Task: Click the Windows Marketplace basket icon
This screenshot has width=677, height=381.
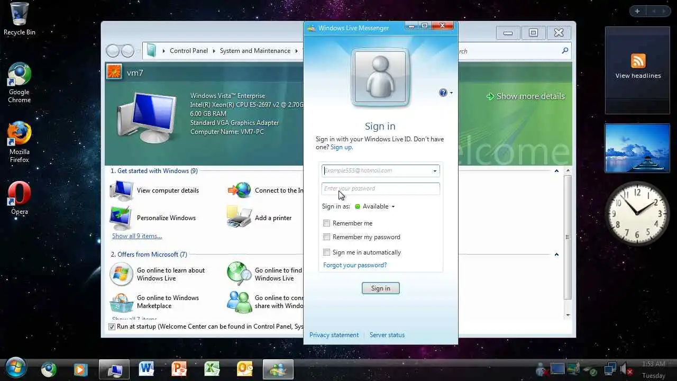Action: point(122,302)
